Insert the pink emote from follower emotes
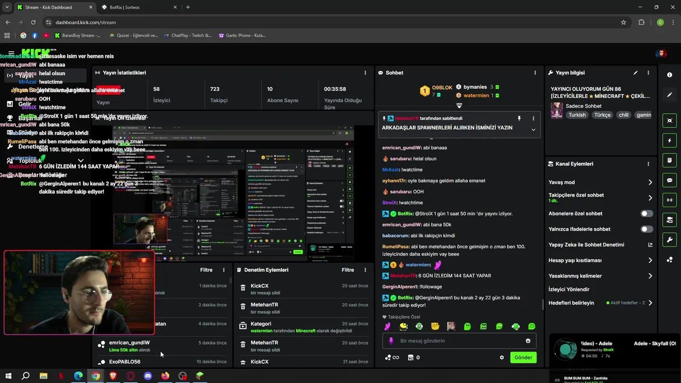 point(387,326)
